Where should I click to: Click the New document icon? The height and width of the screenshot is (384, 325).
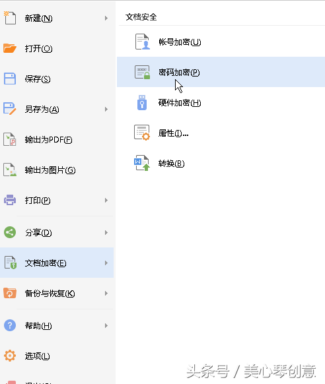pos(10,18)
